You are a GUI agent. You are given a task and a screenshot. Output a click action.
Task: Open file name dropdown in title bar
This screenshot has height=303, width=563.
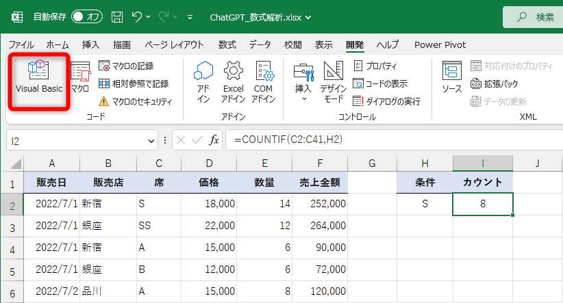(x=308, y=17)
